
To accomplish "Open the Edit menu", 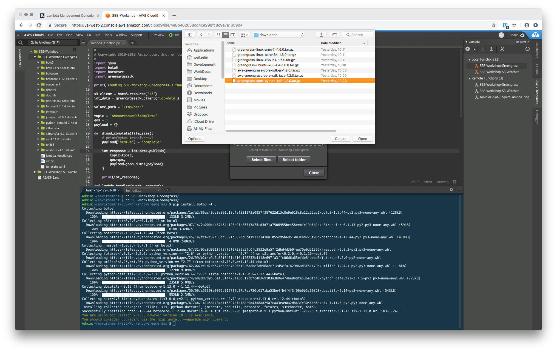I will [x=59, y=35].
